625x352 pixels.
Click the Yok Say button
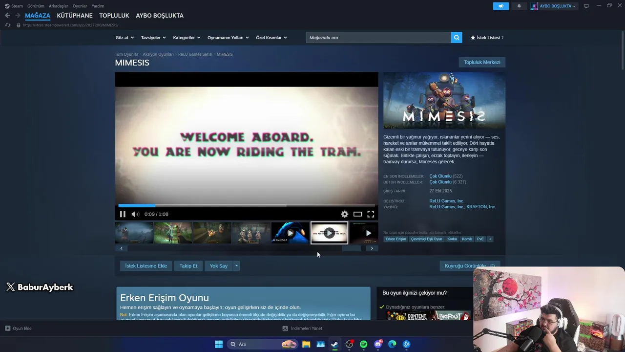click(x=219, y=266)
